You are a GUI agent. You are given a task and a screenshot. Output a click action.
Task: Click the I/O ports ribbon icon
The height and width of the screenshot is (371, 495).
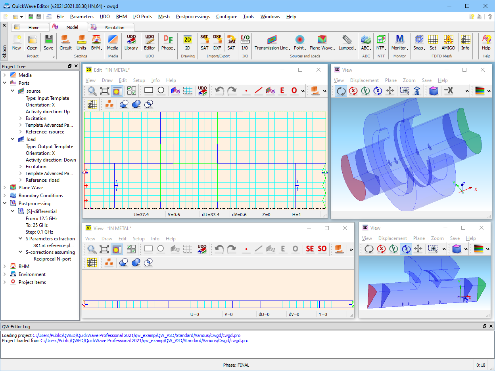pos(245,42)
